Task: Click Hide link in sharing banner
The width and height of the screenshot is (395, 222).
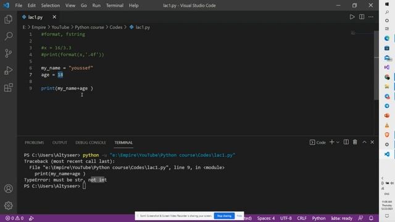Action: point(239,216)
